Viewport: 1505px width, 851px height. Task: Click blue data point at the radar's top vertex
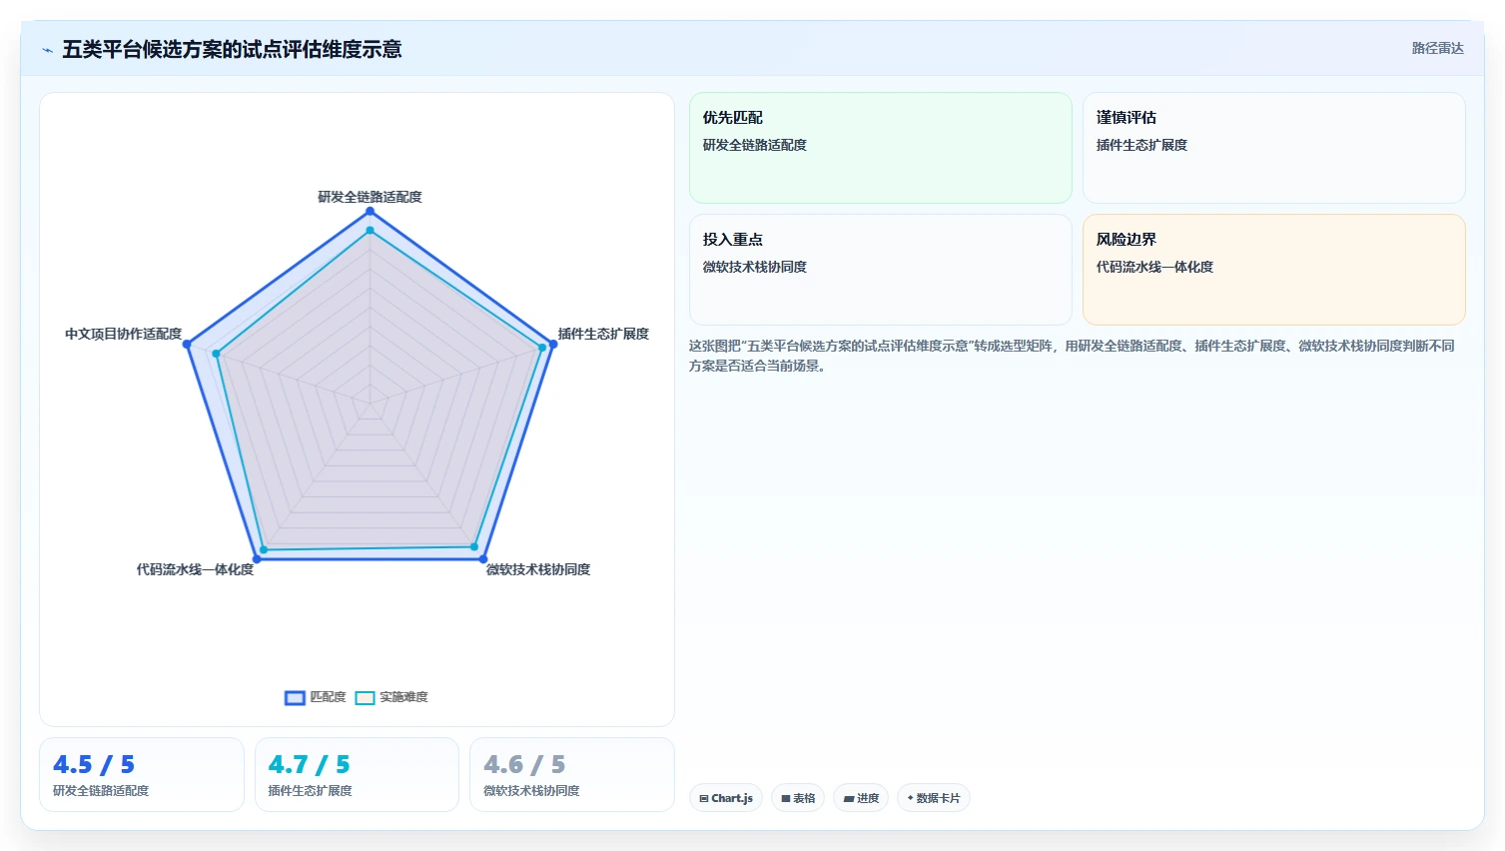click(x=370, y=212)
